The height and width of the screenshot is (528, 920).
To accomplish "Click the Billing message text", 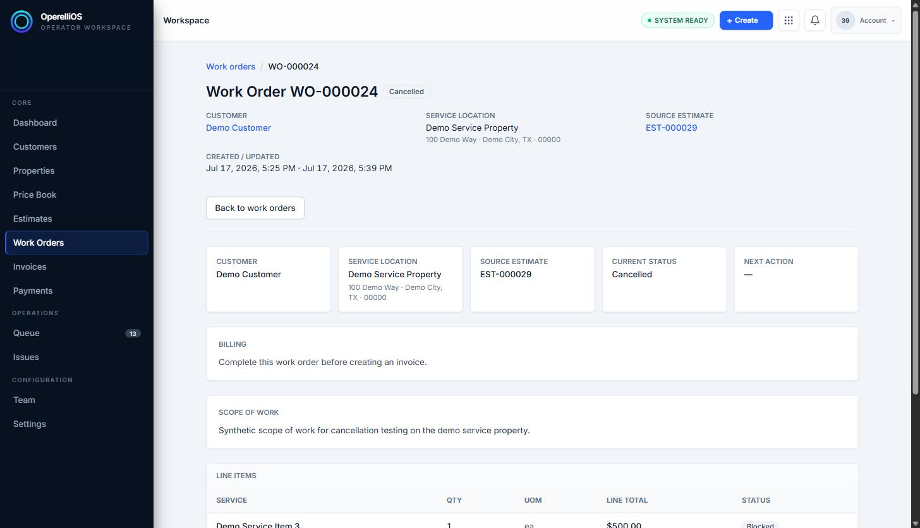I will click(322, 362).
